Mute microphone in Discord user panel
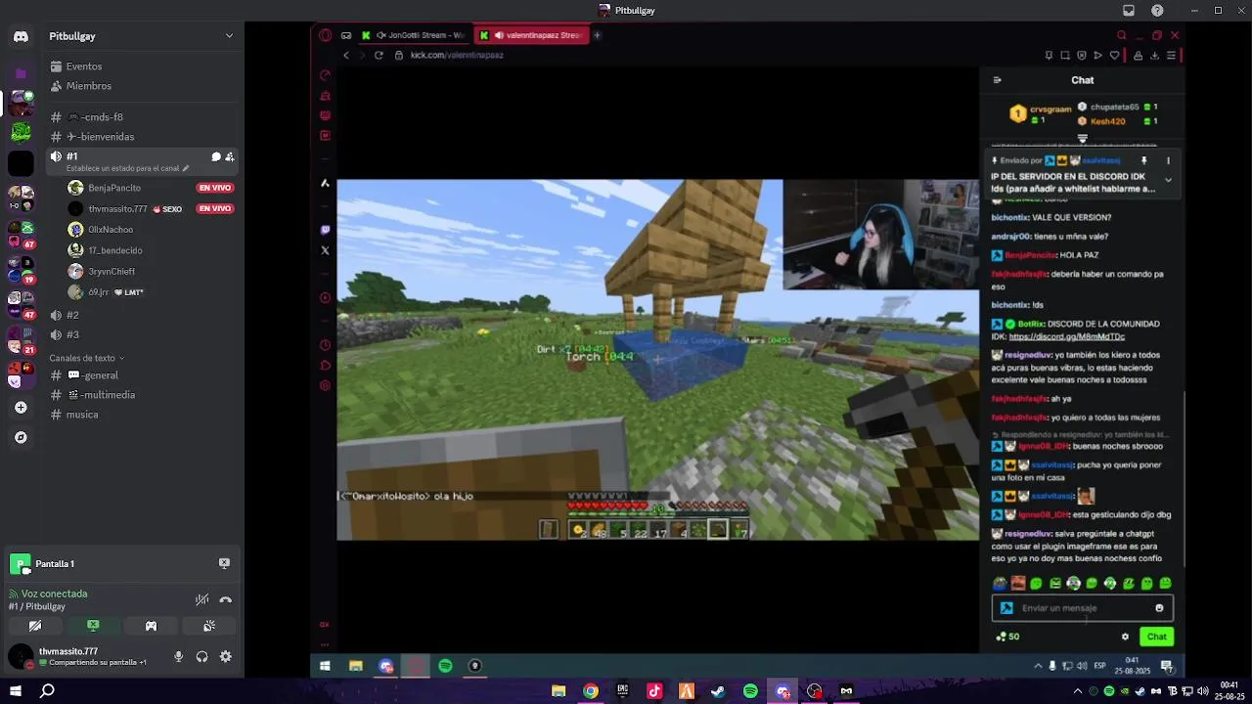The width and height of the screenshot is (1252, 704). [x=178, y=657]
